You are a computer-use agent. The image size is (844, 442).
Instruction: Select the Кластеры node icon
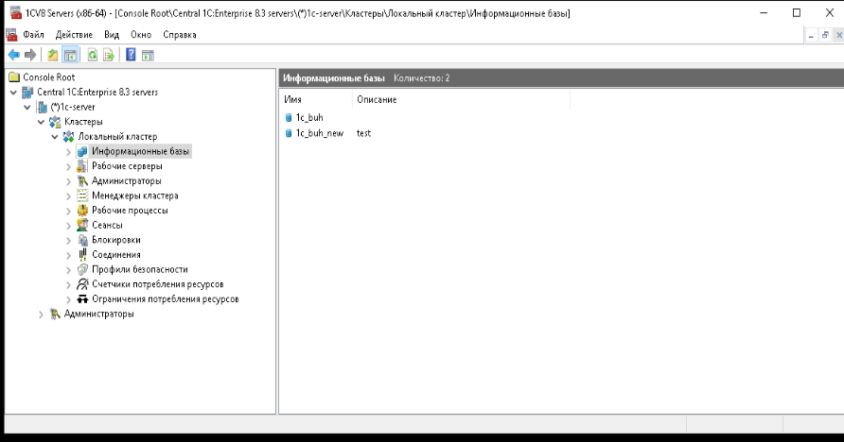point(55,122)
